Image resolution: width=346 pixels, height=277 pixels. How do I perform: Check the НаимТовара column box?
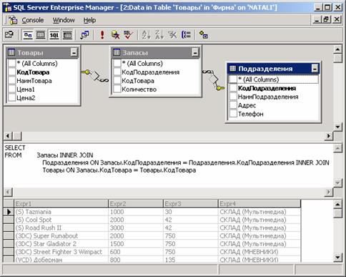(x=11, y=81)
